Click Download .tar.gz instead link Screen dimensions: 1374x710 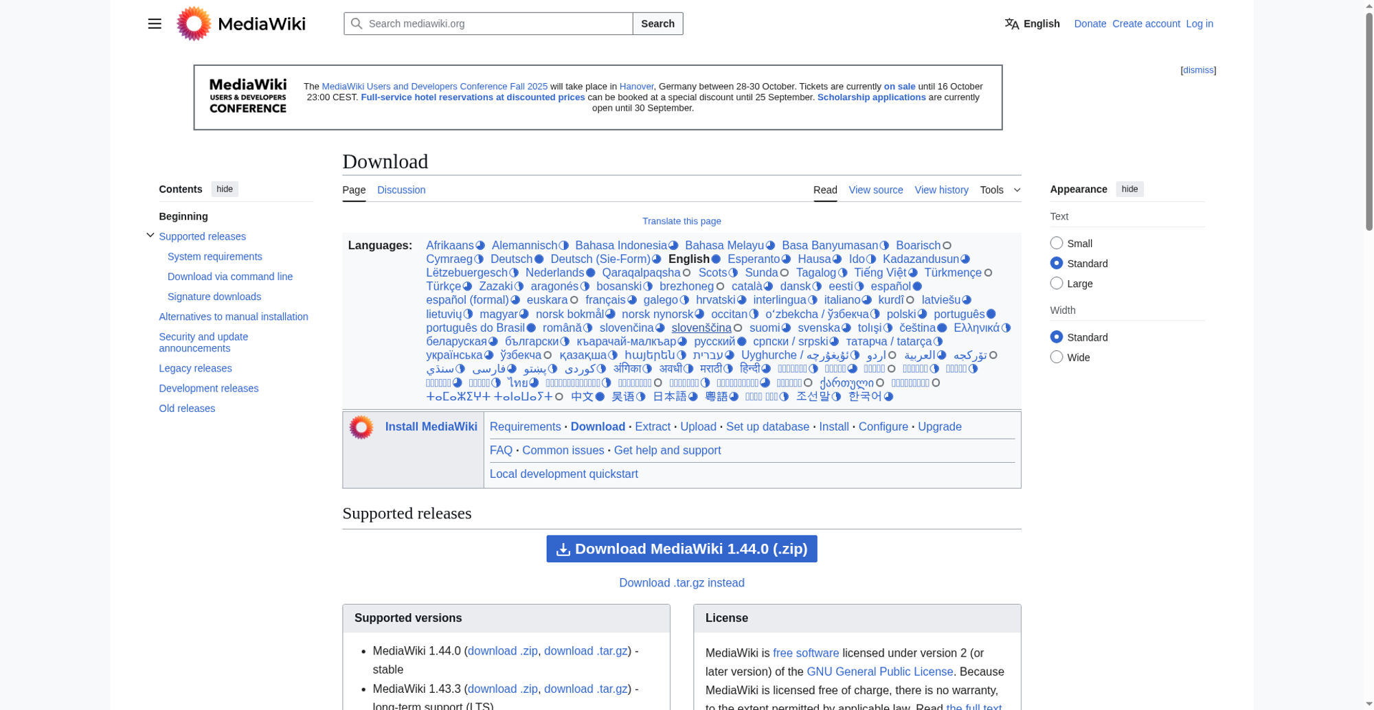click(x=682, y=583)
